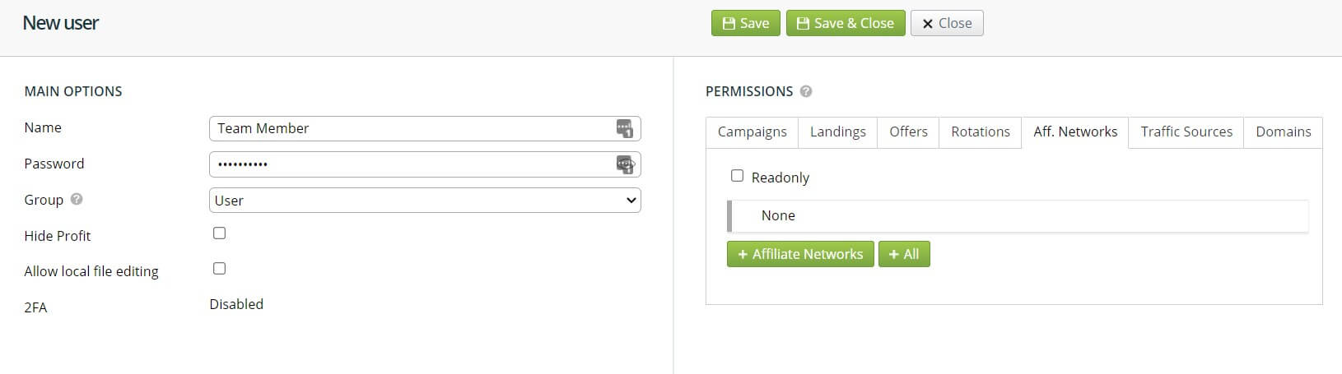
Task: Enable the Hide Profit checkbox
Action: point(219,233)
